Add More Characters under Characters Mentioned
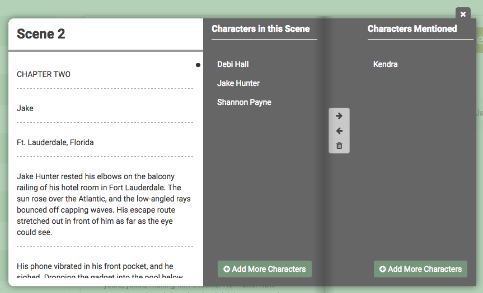 (420, 269)
